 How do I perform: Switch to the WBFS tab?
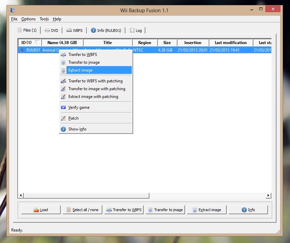[75, 31]
